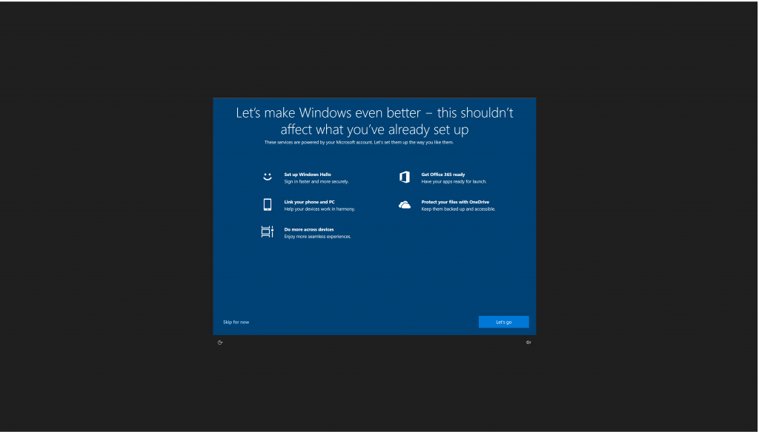Click the Office 365 logo icon
The height and width of the screenshot is (432, 759).
tap(405, 178)
